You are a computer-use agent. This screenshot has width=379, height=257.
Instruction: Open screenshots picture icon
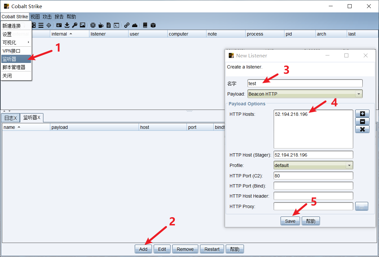[83, 25]
